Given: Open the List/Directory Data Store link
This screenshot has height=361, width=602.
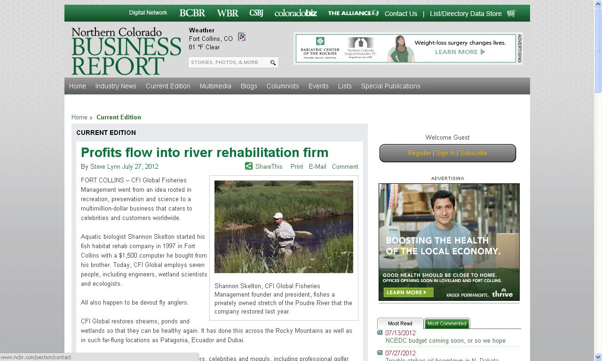Looking at the screenshot, I should 466,14.
